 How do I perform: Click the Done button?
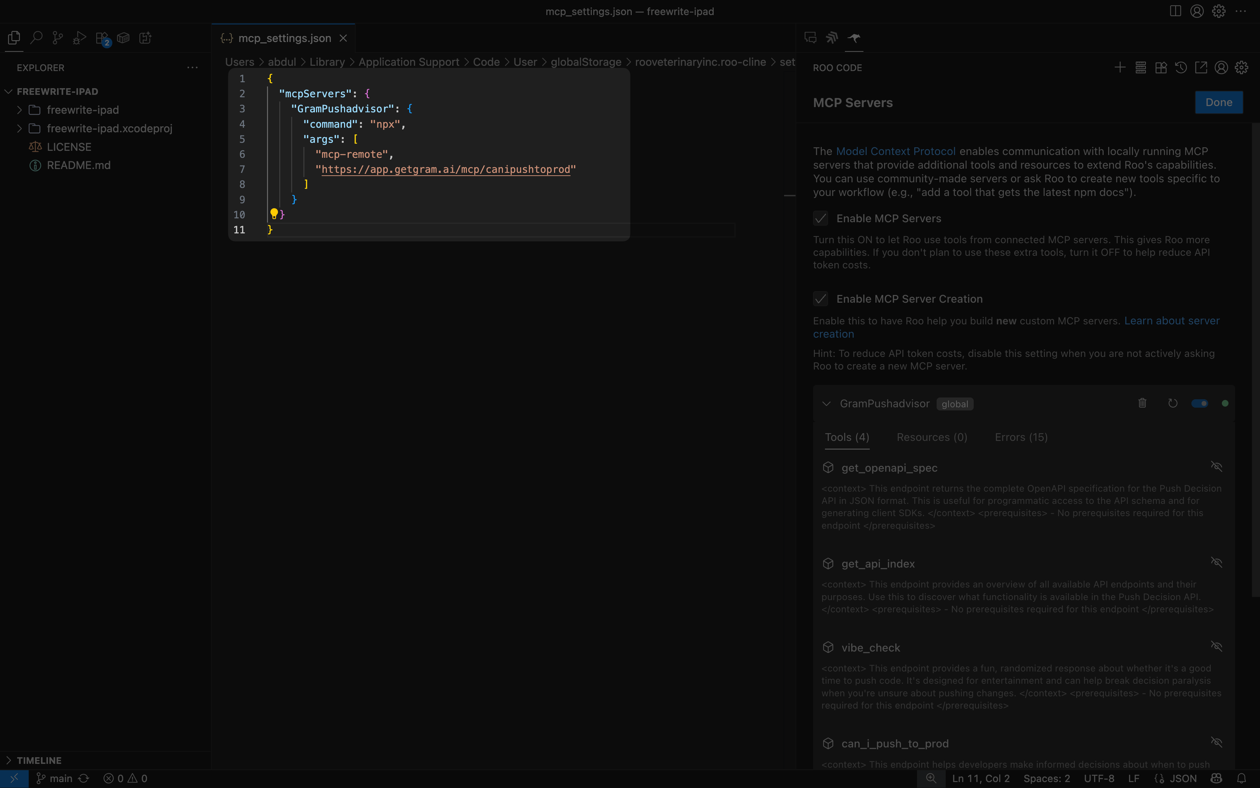pyautogui.click(x=1218, y=102)
